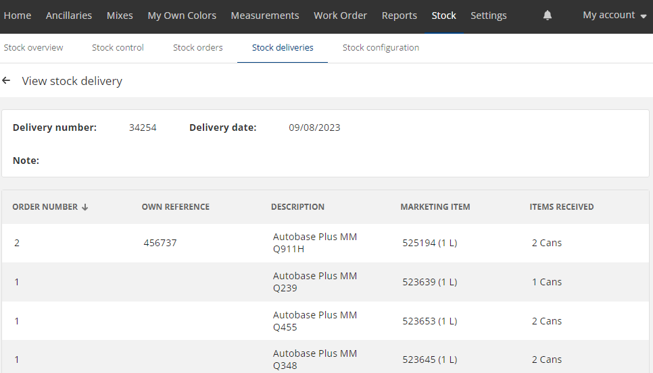Open the My account dropdown
Screen dimensions: 653x373
pyautogui.click(x=614, y=16)
